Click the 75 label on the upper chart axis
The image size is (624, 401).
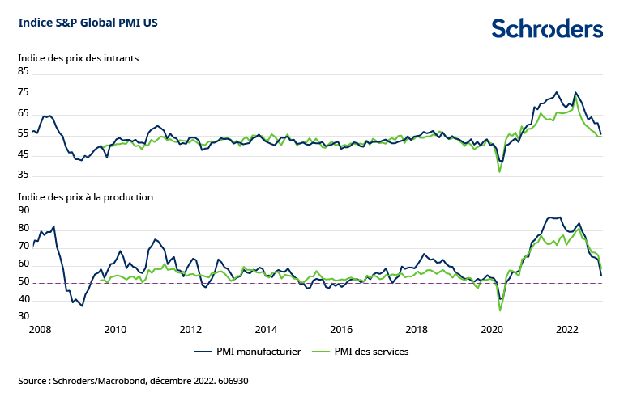pyautogui.click(x=24, y=93)
